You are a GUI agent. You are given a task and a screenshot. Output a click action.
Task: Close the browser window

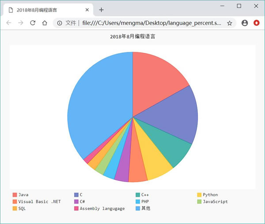[x=256, y=6]
